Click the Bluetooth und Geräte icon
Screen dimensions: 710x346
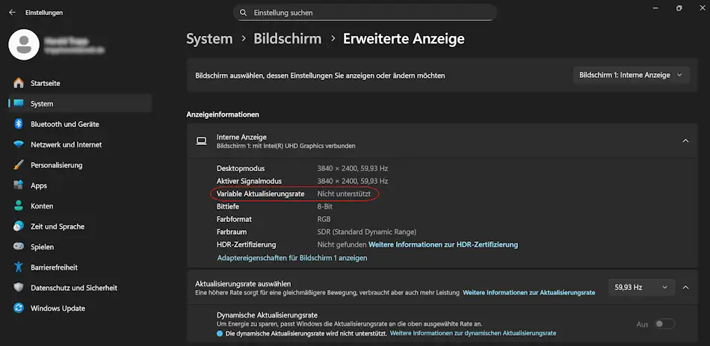click(19, 124)
